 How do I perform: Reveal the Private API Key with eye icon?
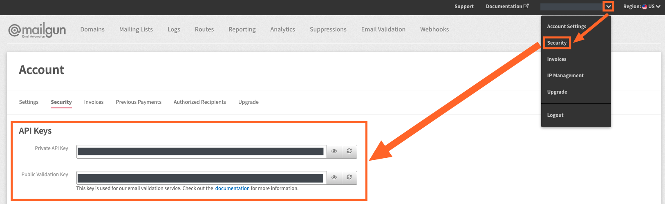point(334,151)
